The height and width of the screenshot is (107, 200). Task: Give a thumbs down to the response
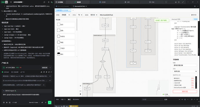point(44,72)
